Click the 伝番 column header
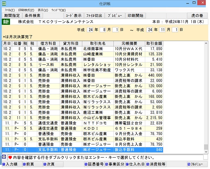The width and height of the screenshot is (210, 169). pos(17,43)
